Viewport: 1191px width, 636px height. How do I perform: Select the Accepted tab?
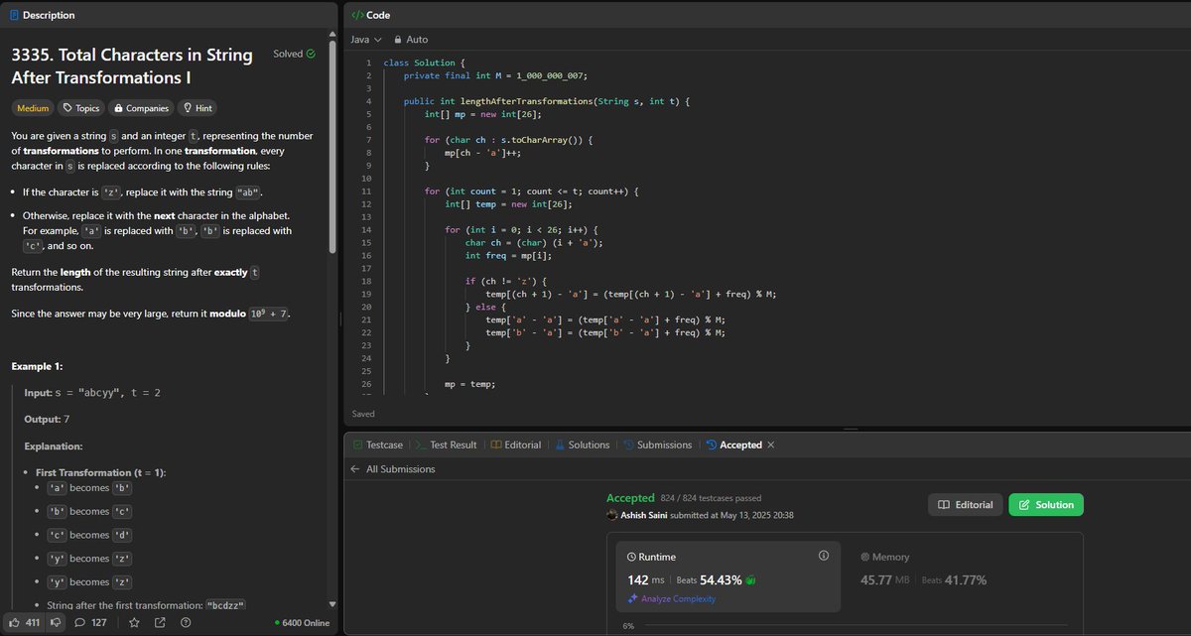coord(733,445)
